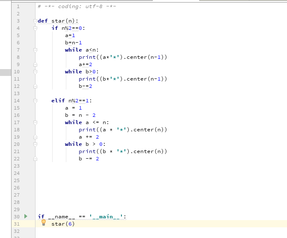The height and width of the screenshot is (238, 287).
Task: Click the green run arrow in the gutter
Action: pos(25,217)
